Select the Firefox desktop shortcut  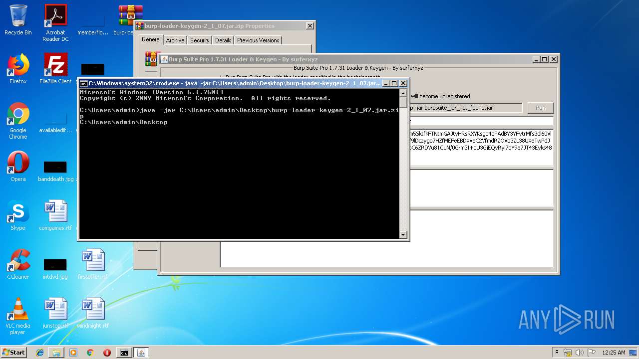coord(18,69)
